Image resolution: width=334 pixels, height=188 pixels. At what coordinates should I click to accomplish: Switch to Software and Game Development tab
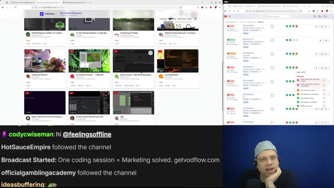[x=75, y=3]
